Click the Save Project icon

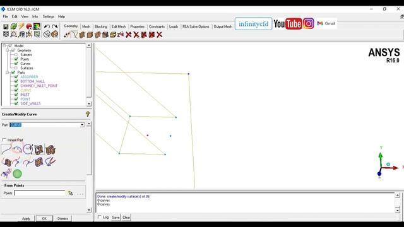coord(6,26)
